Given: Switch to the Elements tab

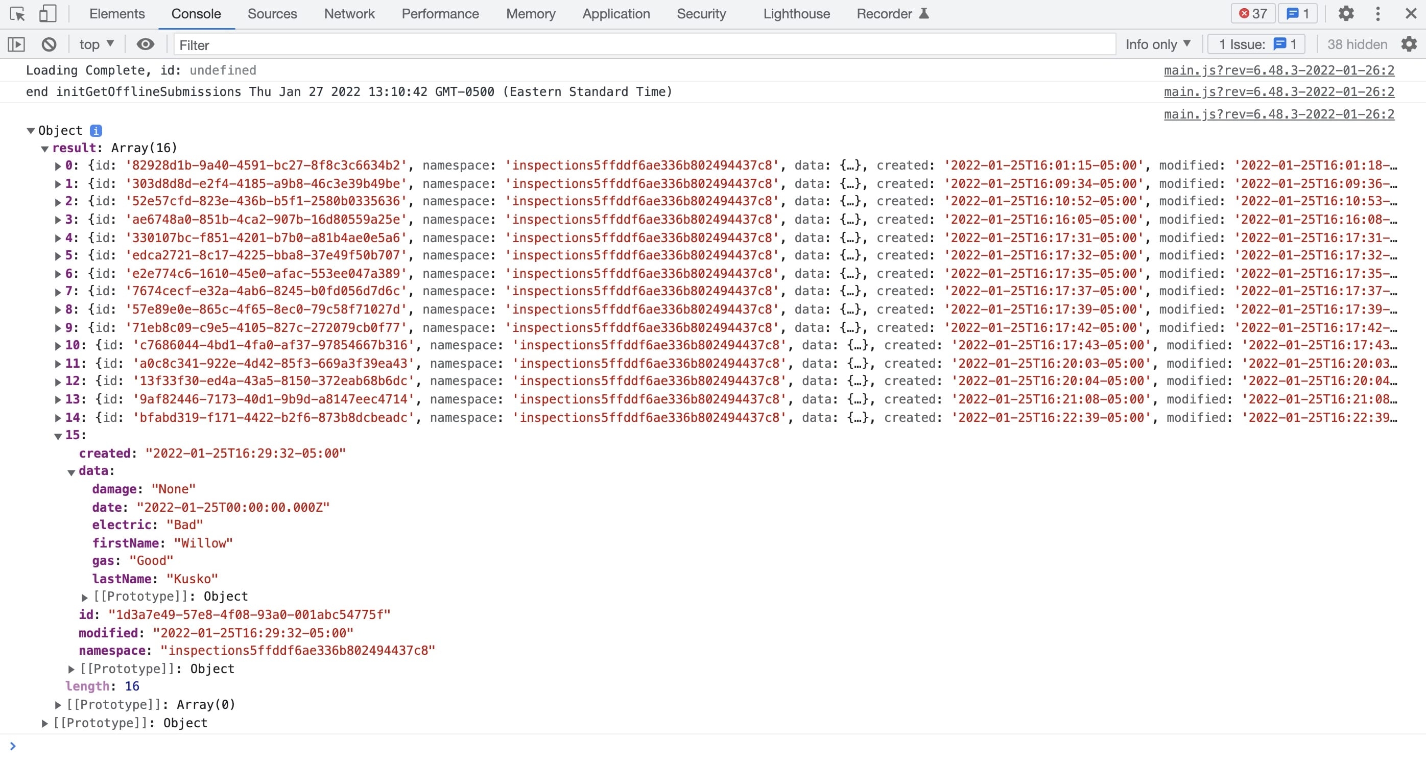Looking at the screenshot, I should (117, 14).
